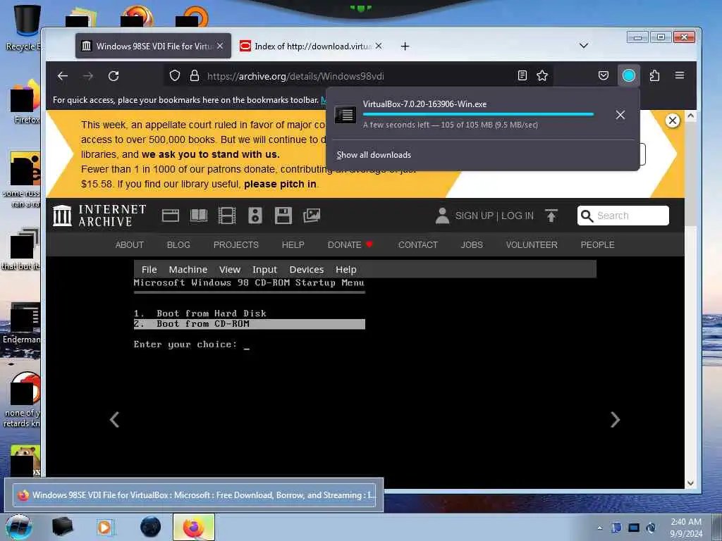Close the Index of download.virtualbox tab
This screenshot has height=541, width=722.
pos(379,46)
